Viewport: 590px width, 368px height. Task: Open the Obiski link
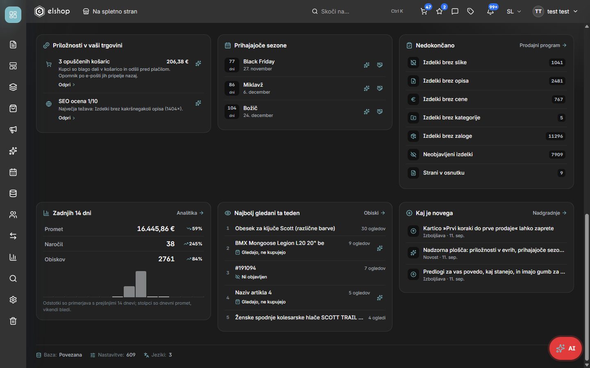tap(374, 213)
